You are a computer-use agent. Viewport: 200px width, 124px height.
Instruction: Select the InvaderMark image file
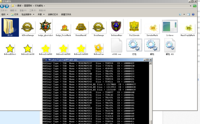152,30
